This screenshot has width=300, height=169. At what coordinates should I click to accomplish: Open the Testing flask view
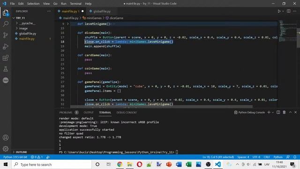(x=6, y=69)
